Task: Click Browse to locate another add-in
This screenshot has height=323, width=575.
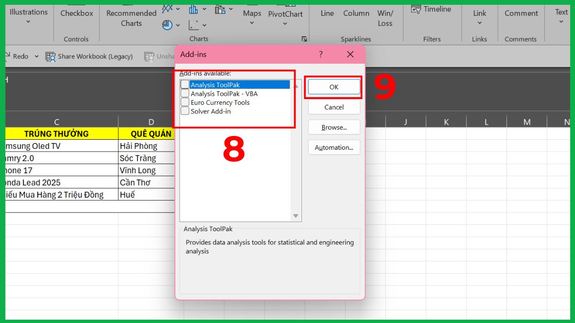Action: (333, 127)
